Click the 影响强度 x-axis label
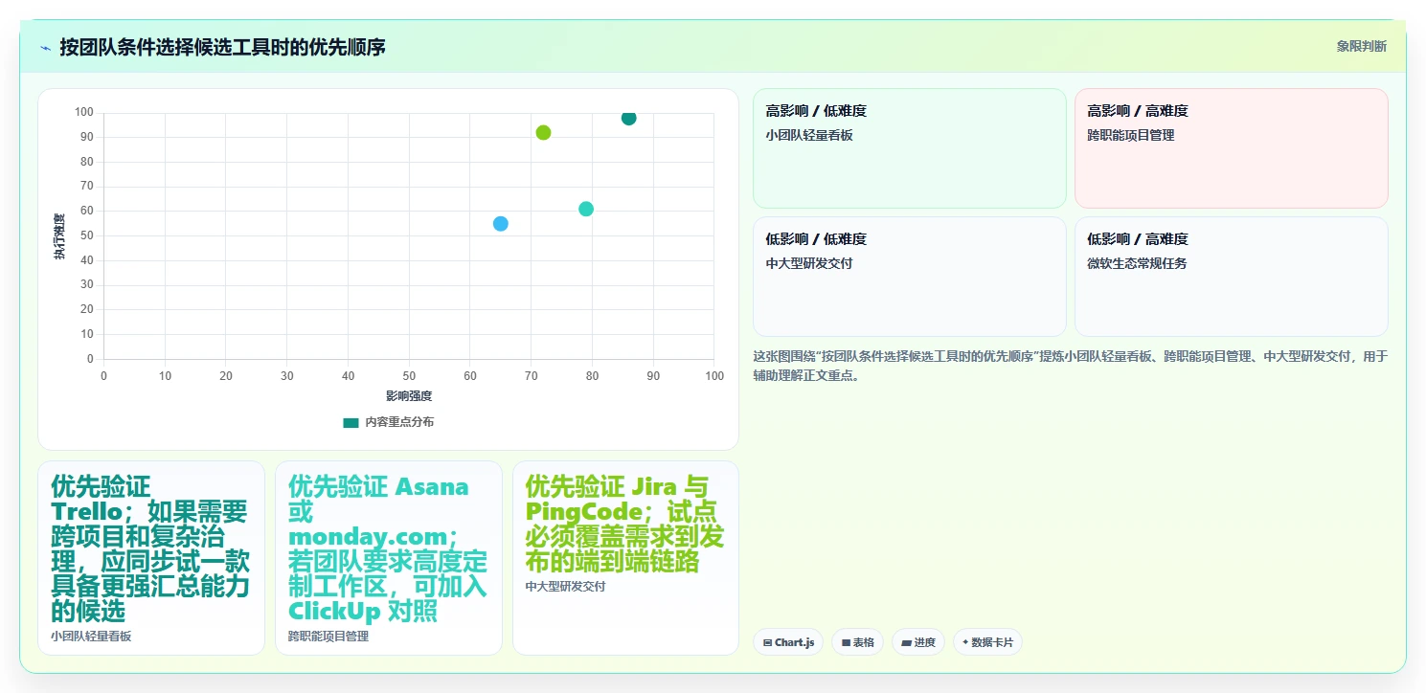 point(409,395)
